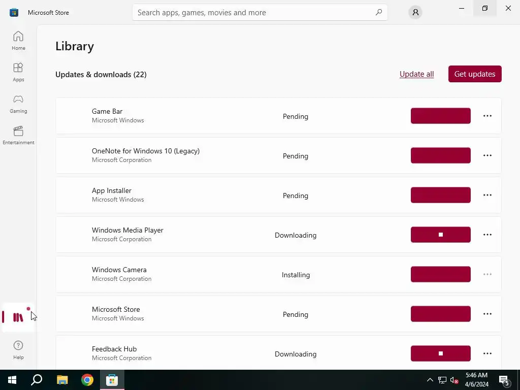Stop the Feedback Hub download
Screen dimensions: 520x390
[x=440, y=353]
